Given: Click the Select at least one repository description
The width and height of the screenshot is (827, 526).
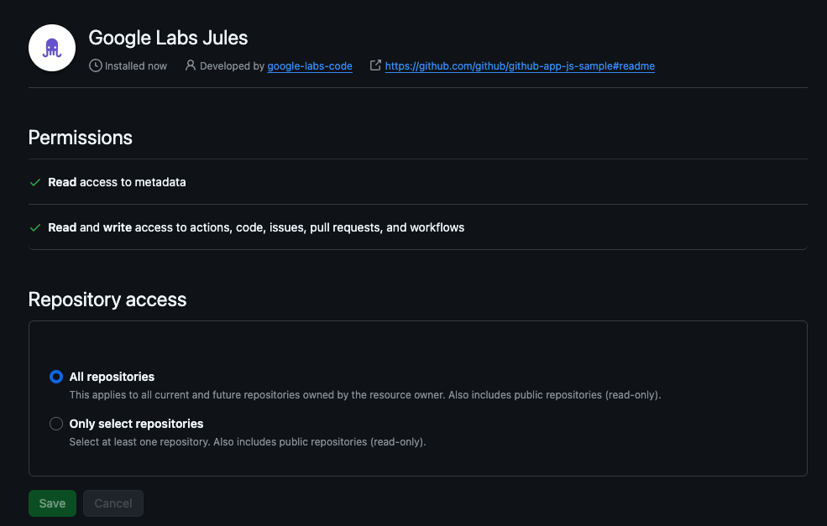Looking at the screenshot, I should coord(248,441).
